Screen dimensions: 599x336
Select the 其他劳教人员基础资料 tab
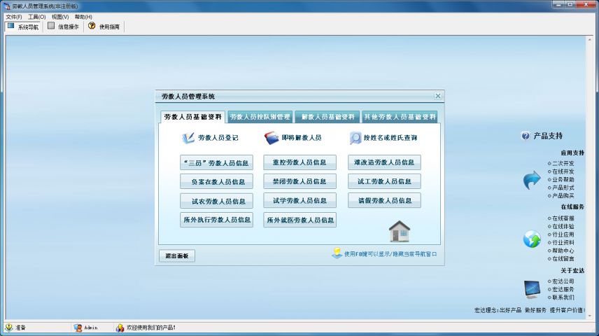(400, 117)
